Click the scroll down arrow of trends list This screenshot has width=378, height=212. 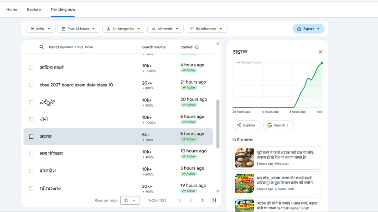pyautogui.click(x=217, y=192)
